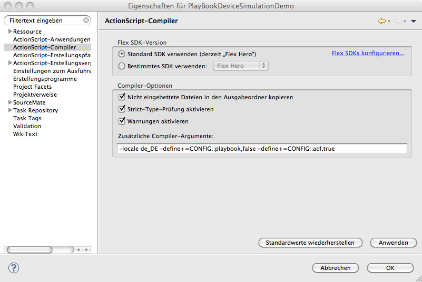
Task: Click the back navigation arrow
Action: [x=381, y=21]
